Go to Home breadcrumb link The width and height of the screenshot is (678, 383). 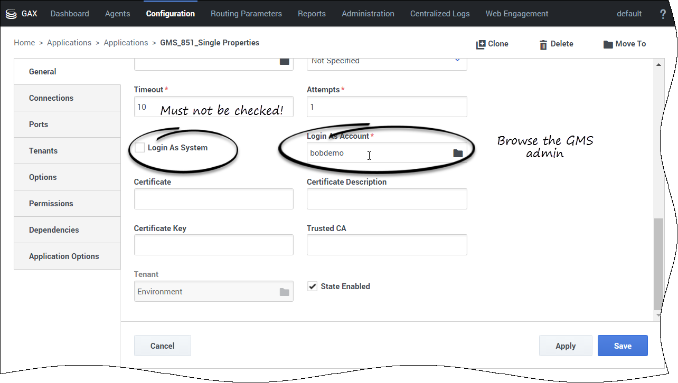(24, 43)
